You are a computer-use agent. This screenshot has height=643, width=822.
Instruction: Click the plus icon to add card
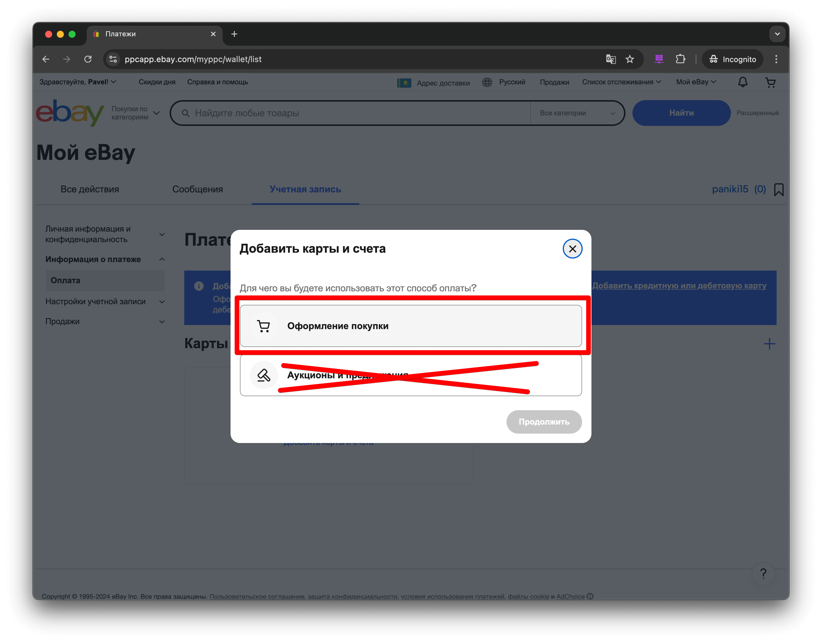tap(769, 344)
